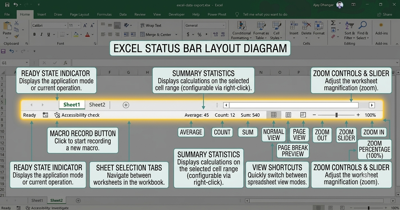Cut selection with the scissors icon

[x=17, y=23]
